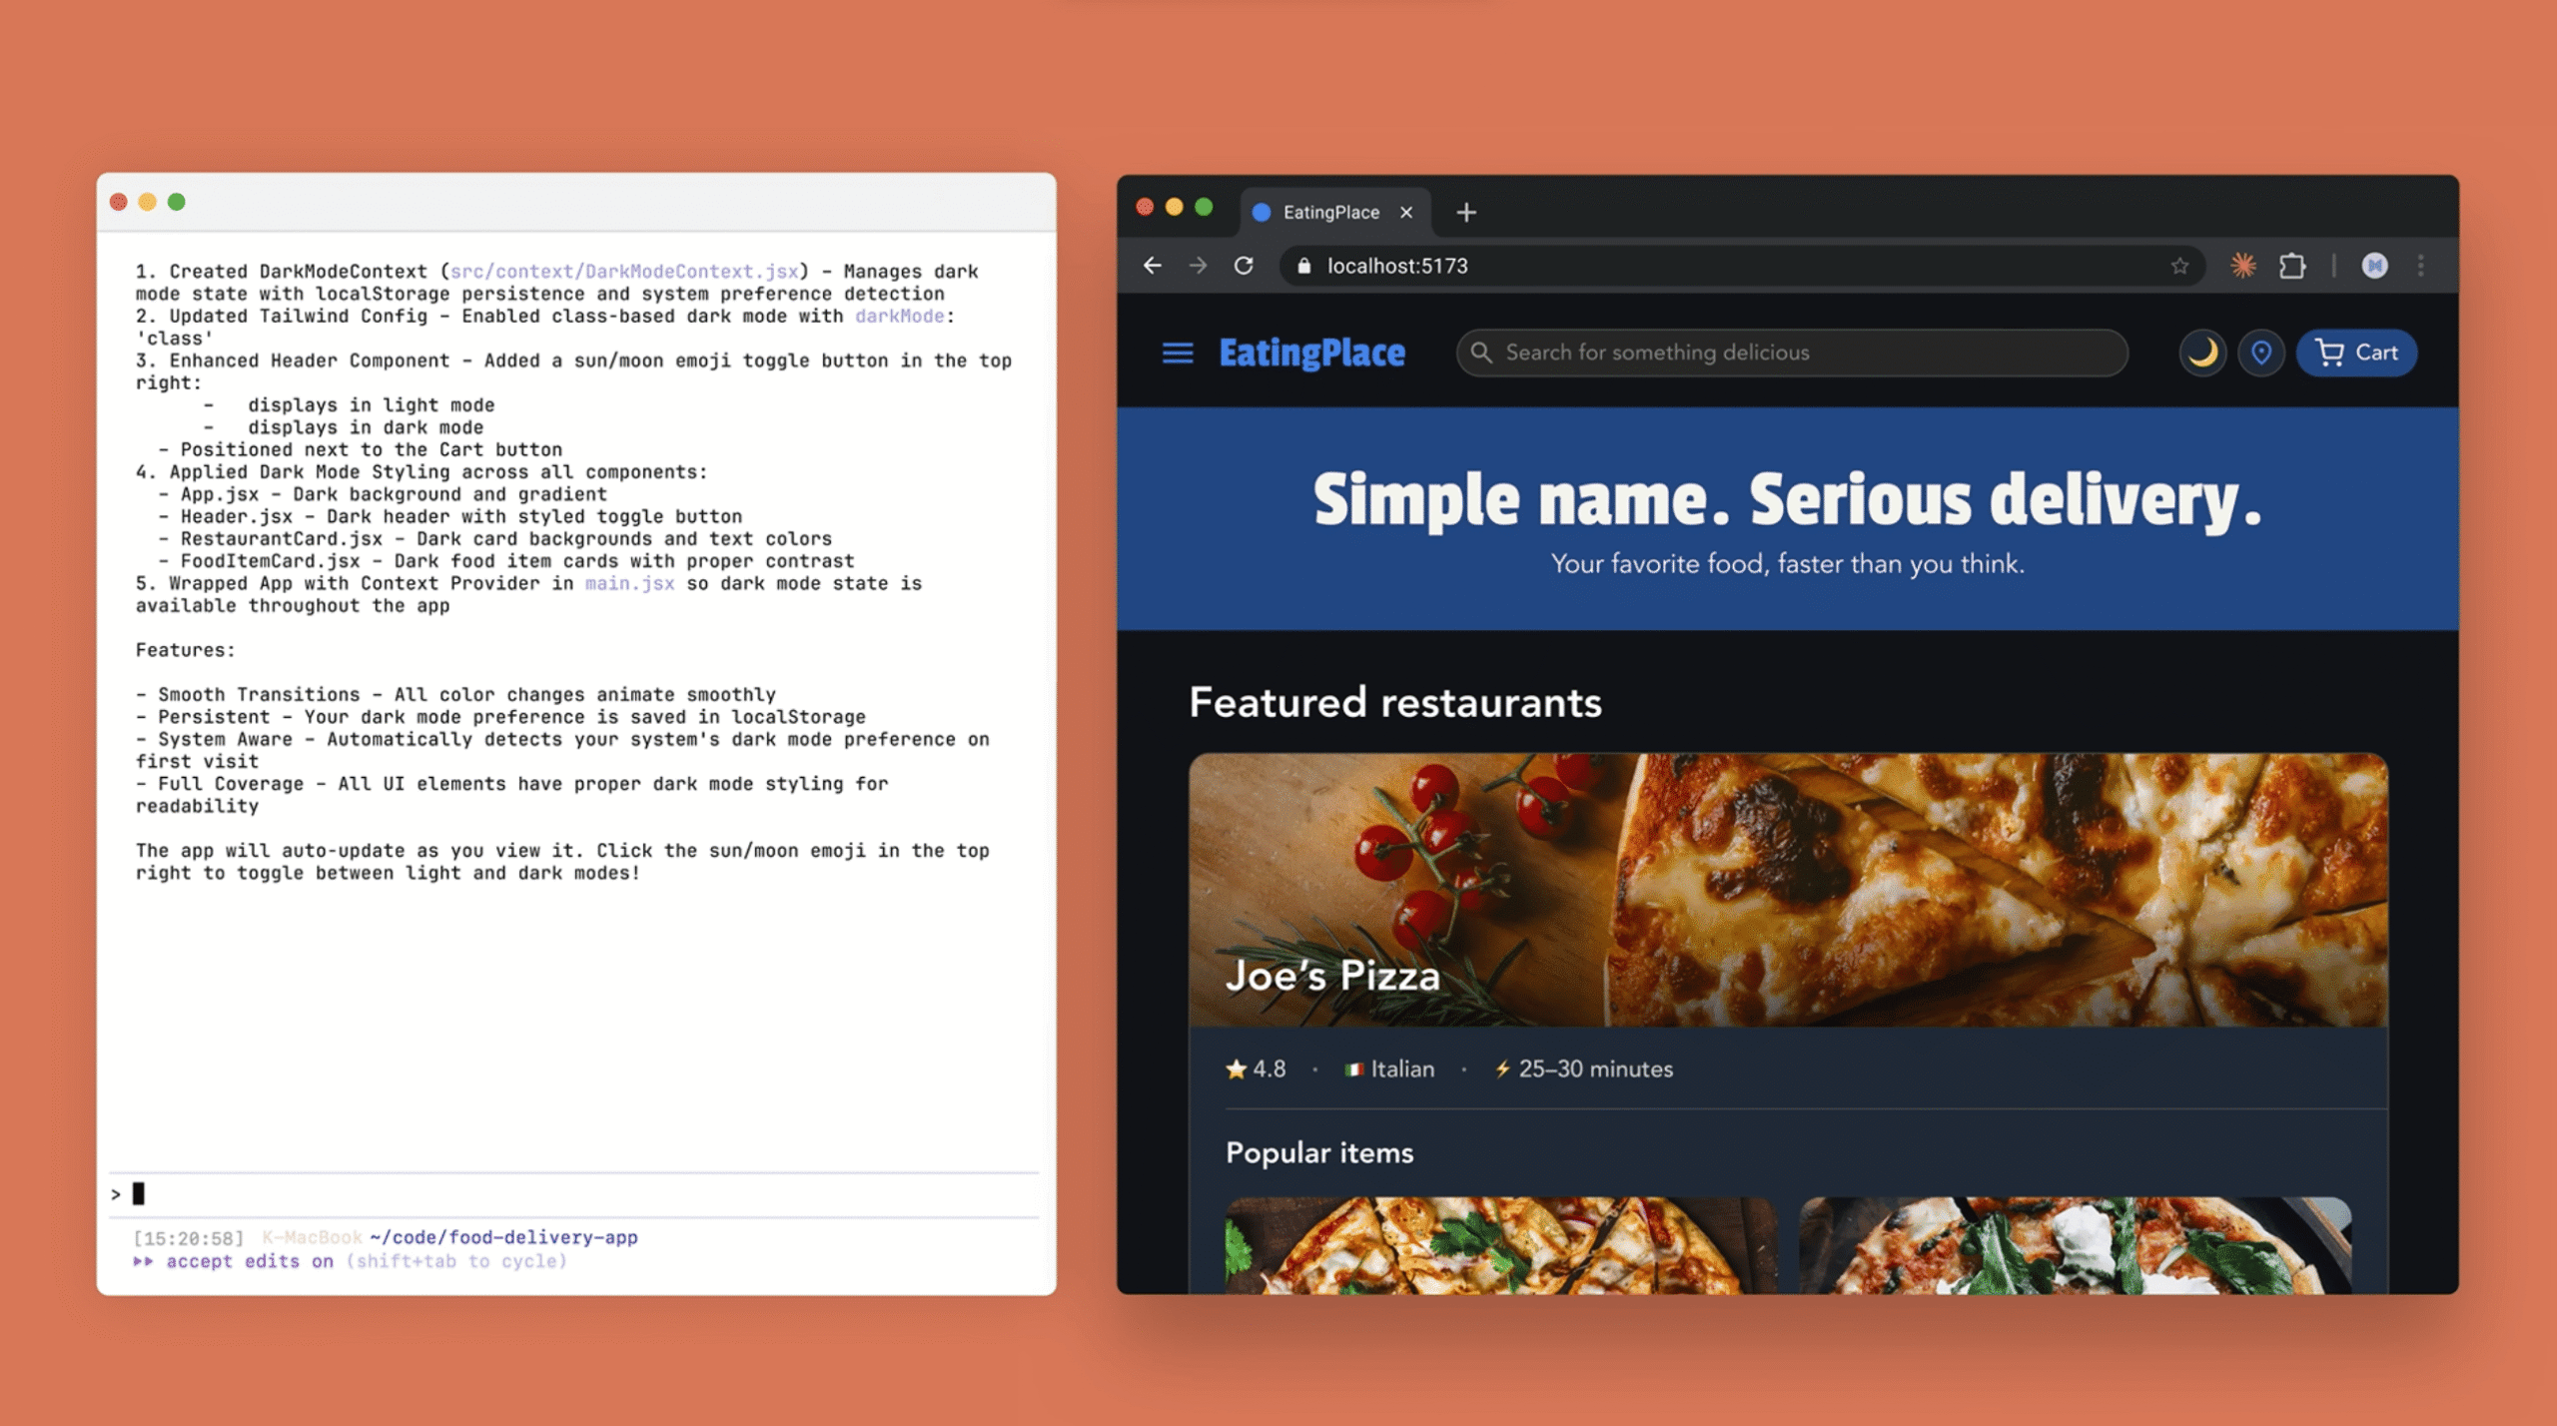Close the EatingPlace tab
The height and width of the screenshot is (1426, 2557).
click(1406, 212)
